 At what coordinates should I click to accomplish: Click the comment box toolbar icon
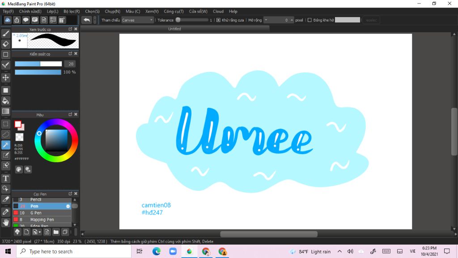[x=35, y=20]
